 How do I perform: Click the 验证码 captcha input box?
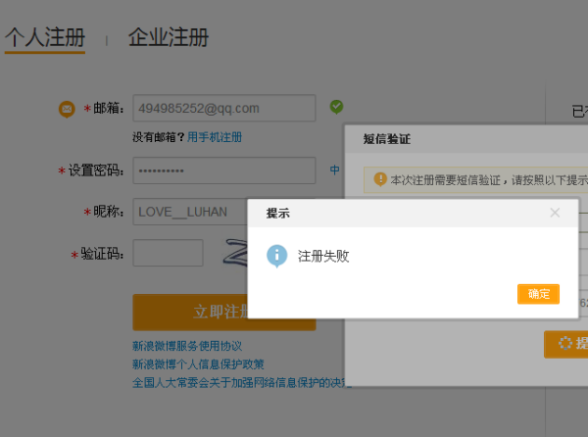coord(168,253)
